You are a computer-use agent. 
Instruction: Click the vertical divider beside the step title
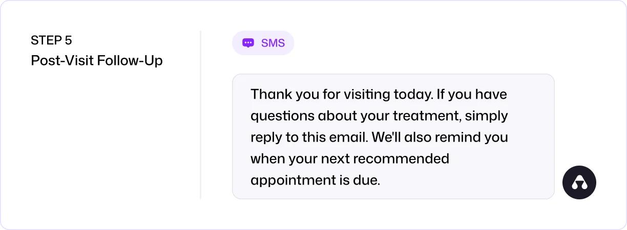pos(200,114)
